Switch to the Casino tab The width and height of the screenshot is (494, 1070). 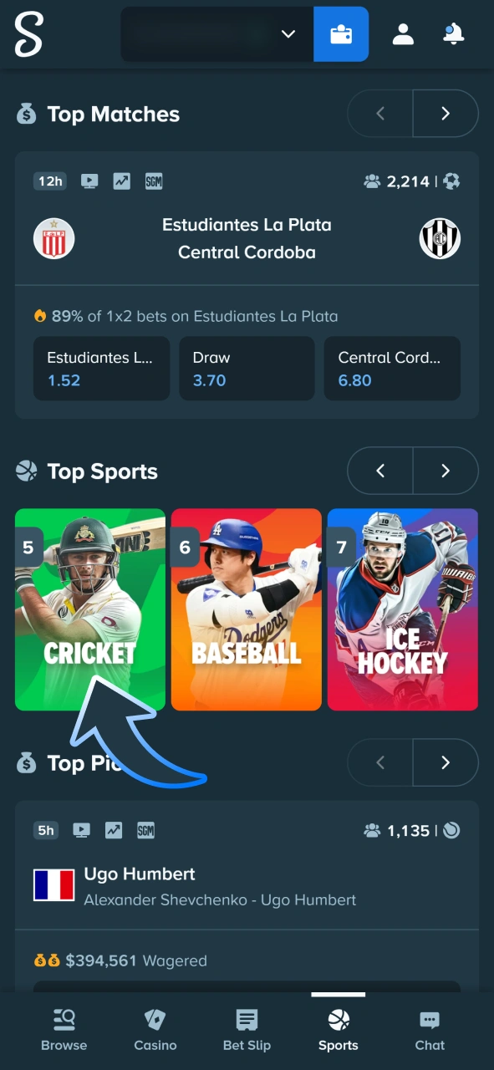tap(155, 1030)
